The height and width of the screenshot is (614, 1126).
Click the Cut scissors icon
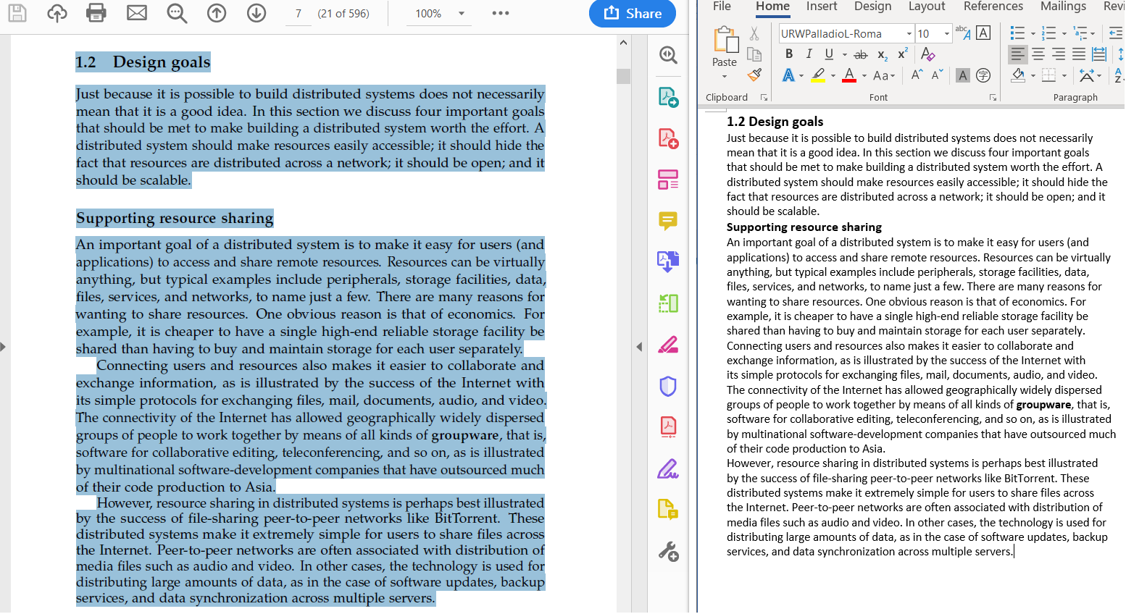click(754, 33)
